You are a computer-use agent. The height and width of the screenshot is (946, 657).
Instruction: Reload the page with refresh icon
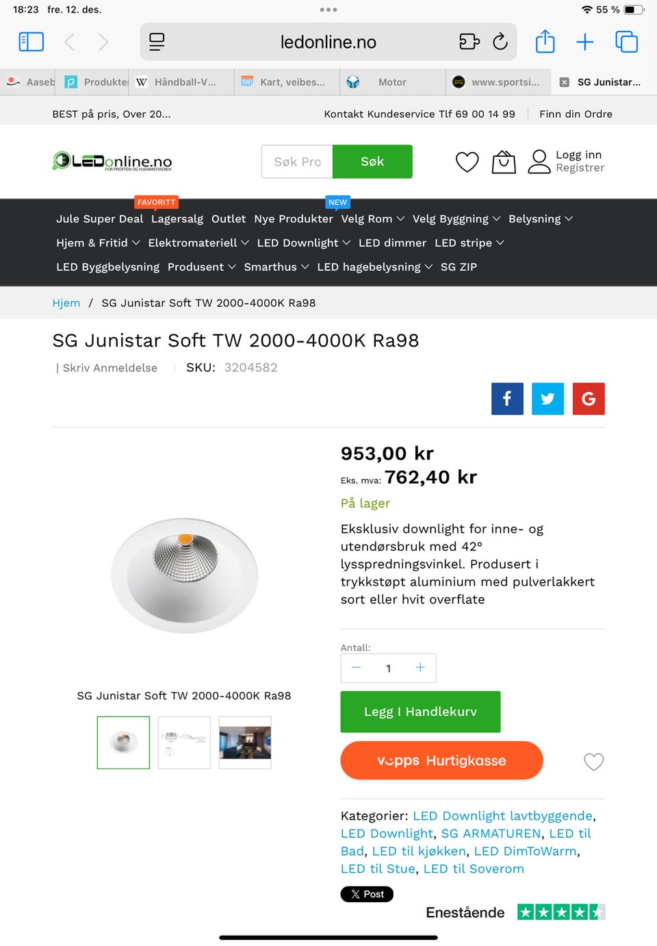click(500, 42)
